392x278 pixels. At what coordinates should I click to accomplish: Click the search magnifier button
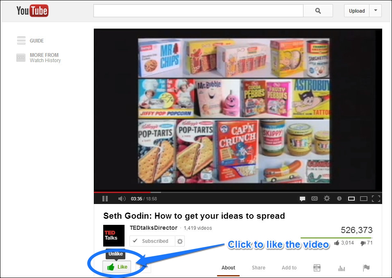coord(318,11)
